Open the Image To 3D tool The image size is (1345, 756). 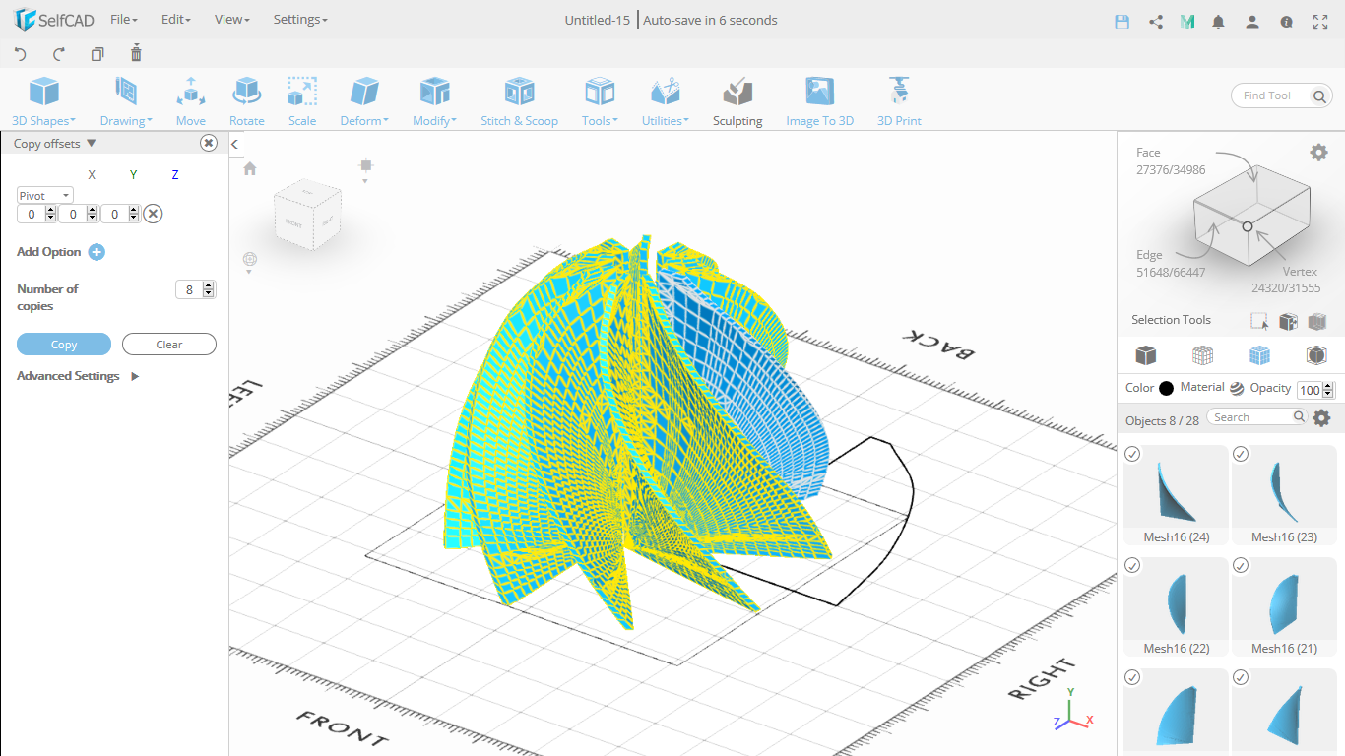tap(819, 102)
